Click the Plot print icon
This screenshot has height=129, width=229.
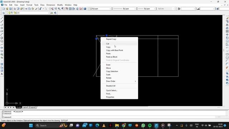15,9
